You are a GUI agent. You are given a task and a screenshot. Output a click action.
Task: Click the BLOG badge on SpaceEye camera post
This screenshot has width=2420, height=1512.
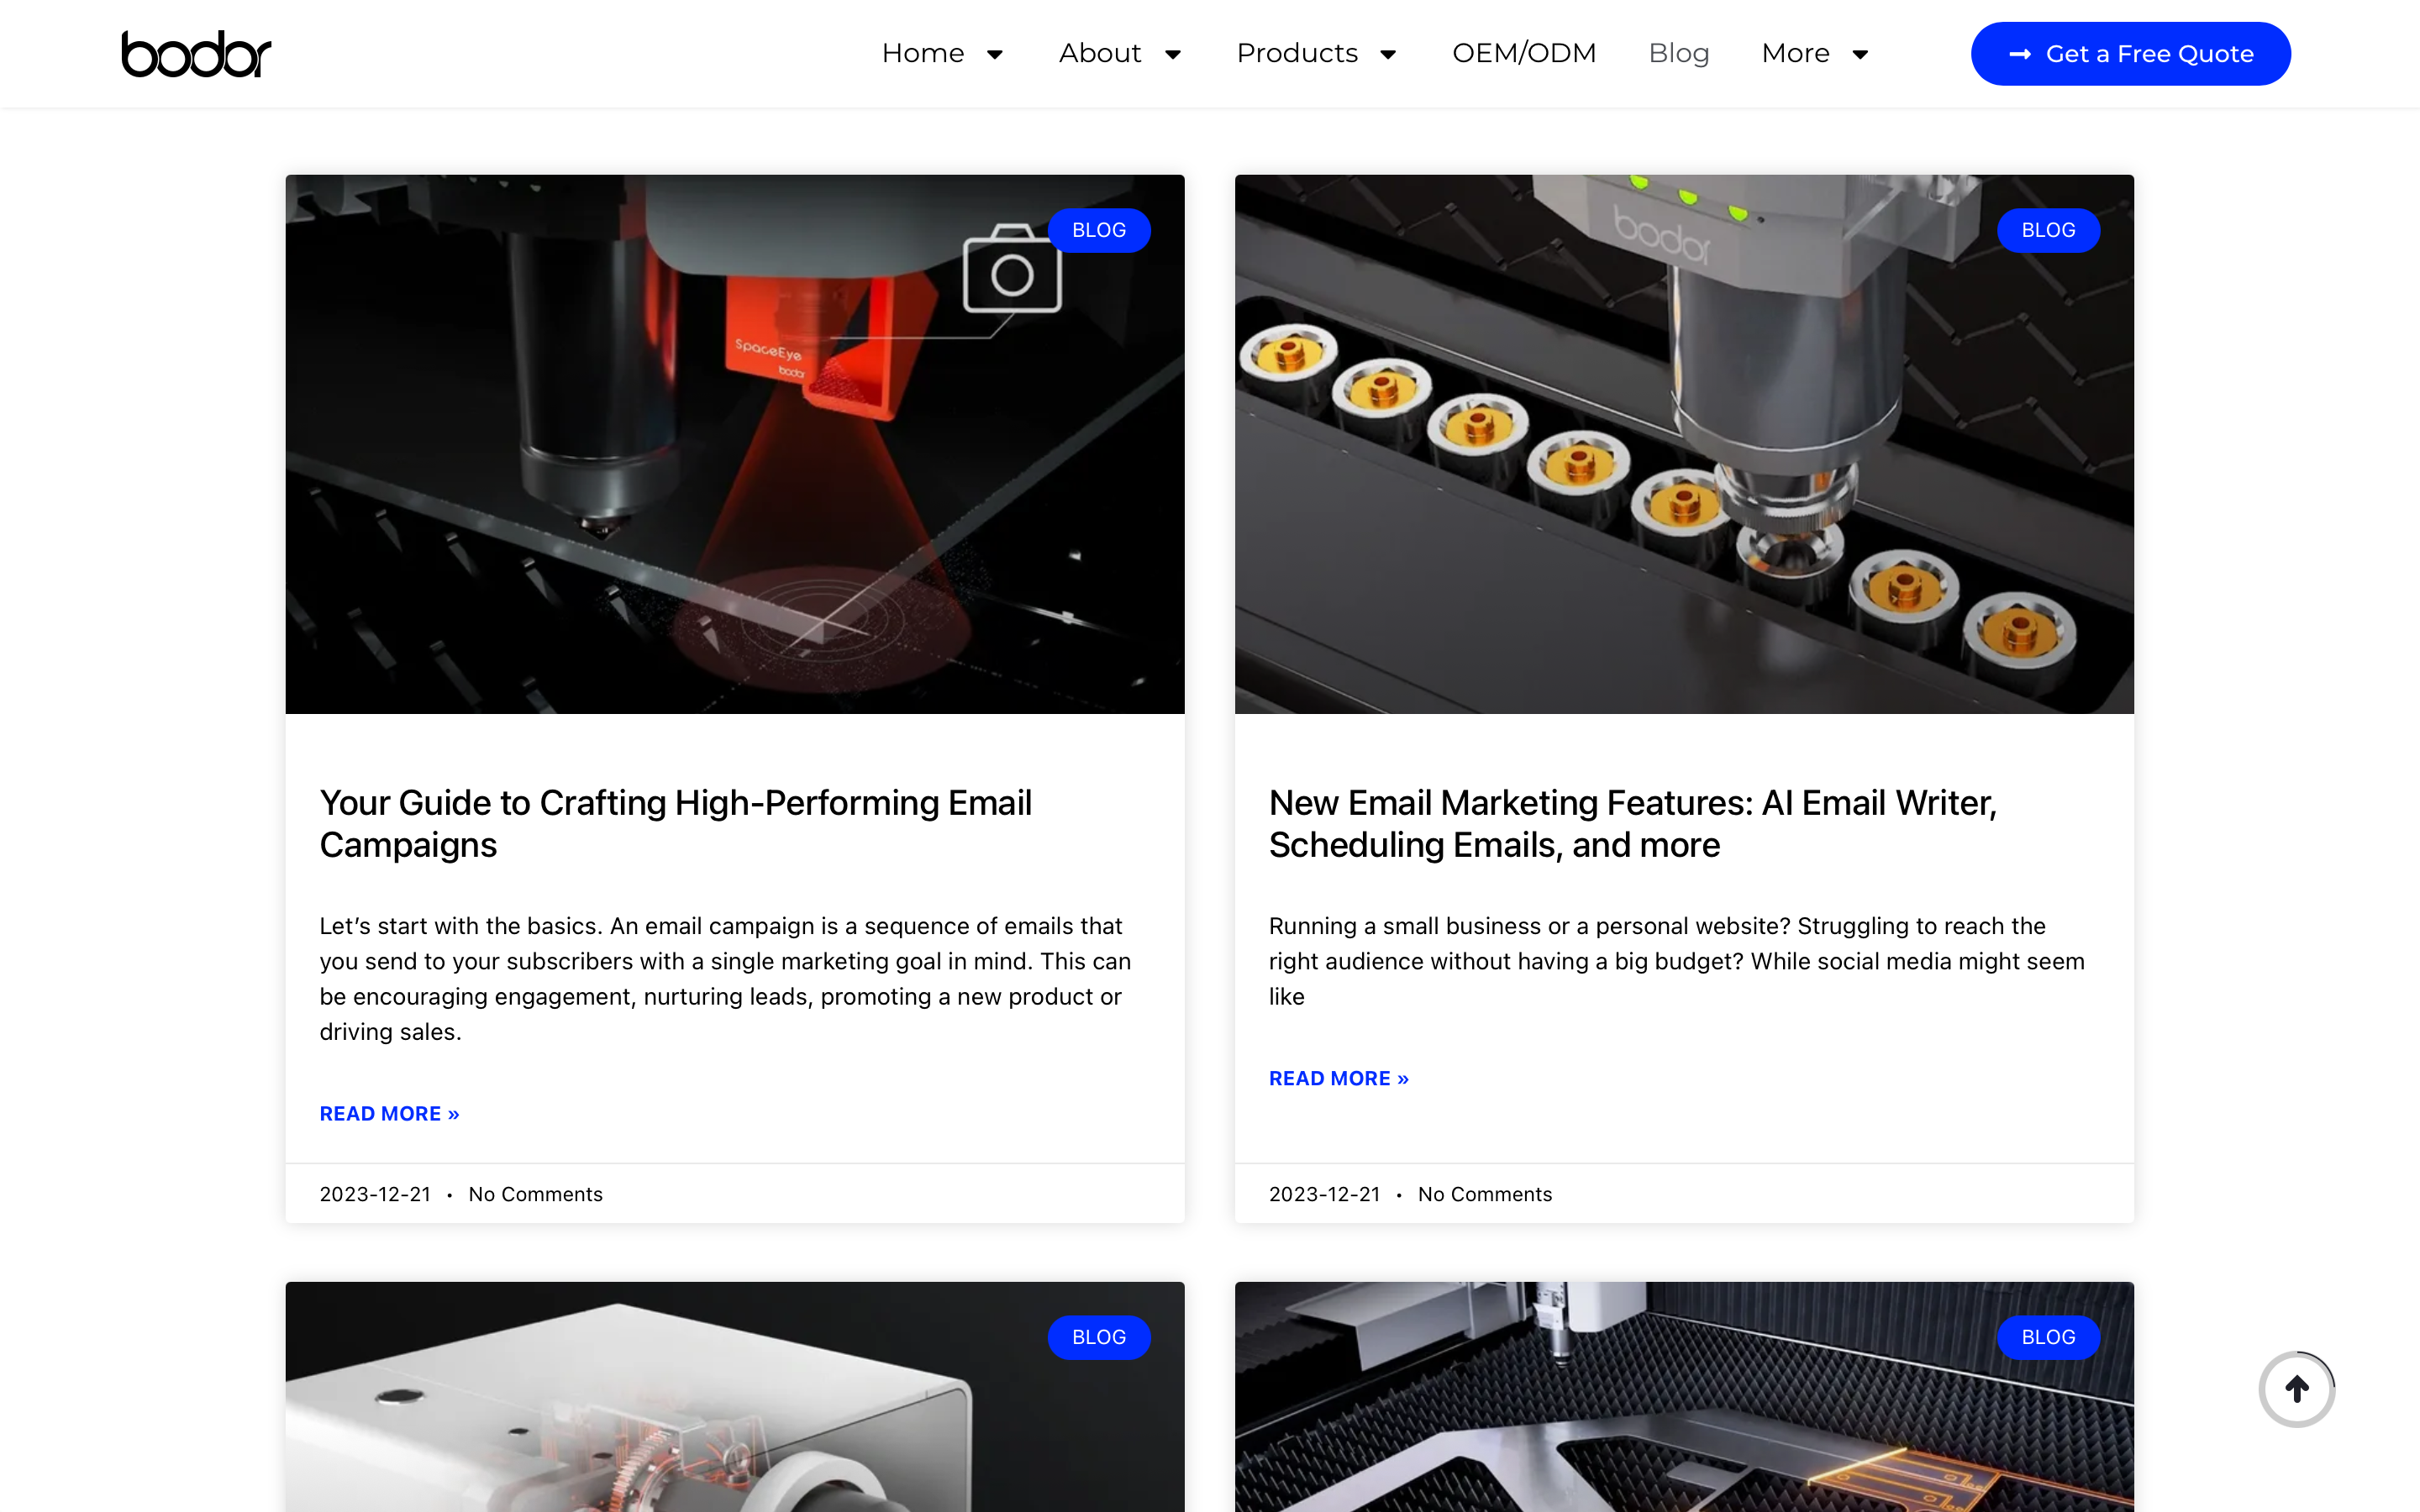(1098, 230)
